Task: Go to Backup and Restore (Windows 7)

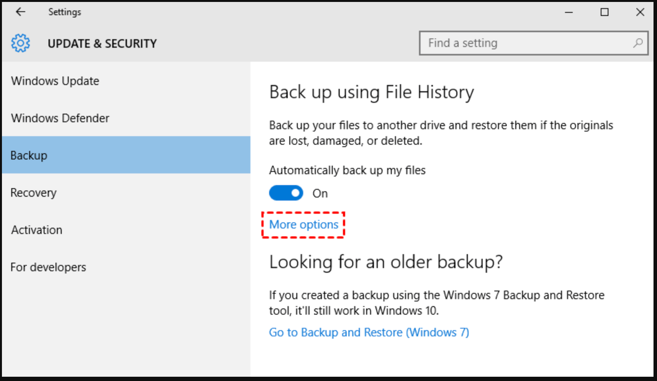Action: 369,332
